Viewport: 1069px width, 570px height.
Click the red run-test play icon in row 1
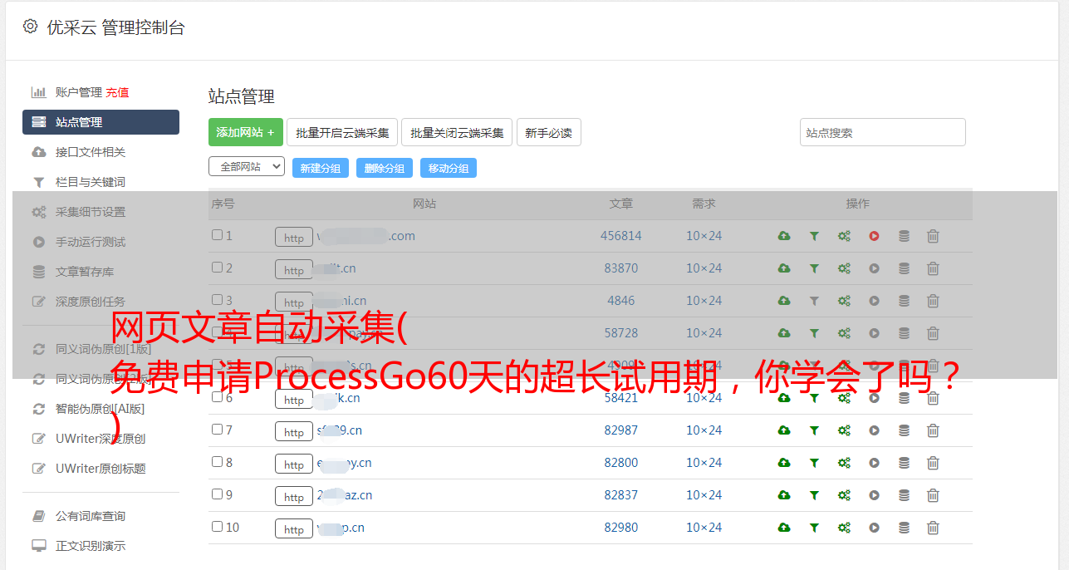tap(874, 236)
